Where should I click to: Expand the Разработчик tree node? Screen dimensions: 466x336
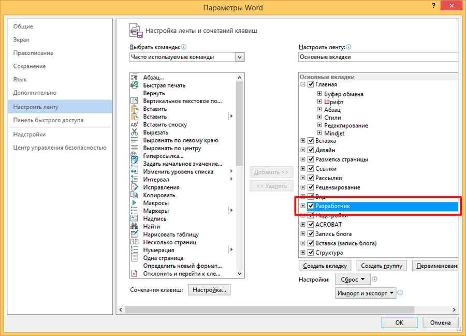click(303, 206)
